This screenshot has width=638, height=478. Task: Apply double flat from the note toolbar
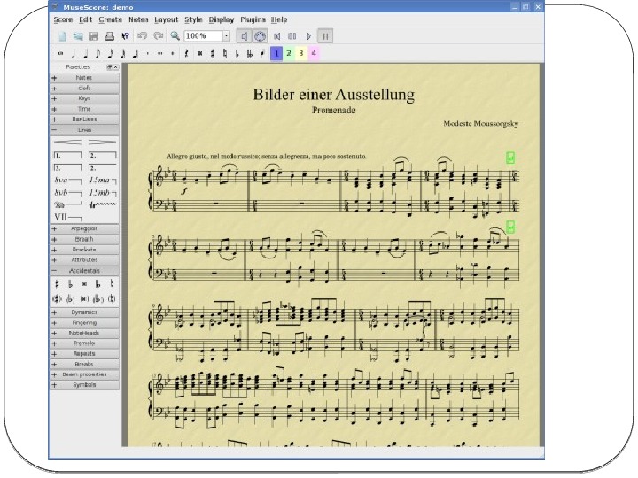[x=249, y=53]
